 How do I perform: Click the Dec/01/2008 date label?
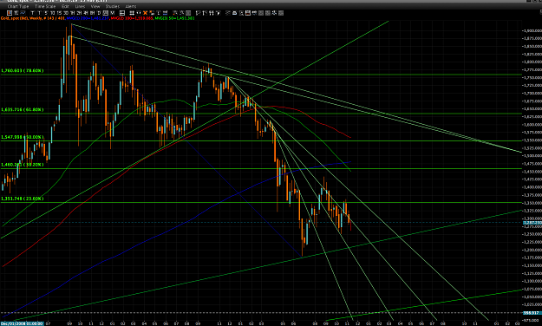click(x=22, y=323)
